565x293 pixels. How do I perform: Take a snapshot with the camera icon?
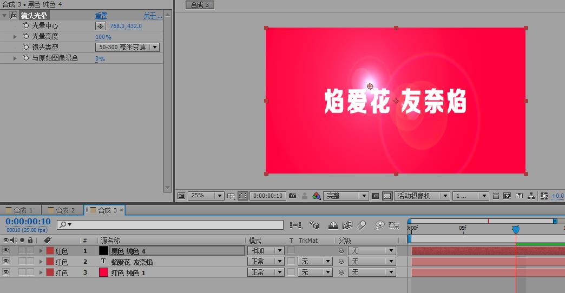(x=293, y=196)
